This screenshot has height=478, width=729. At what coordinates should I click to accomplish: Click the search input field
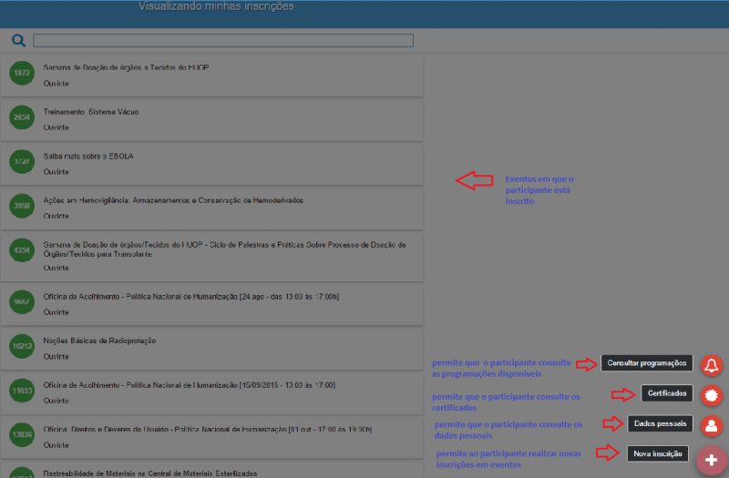223,40
